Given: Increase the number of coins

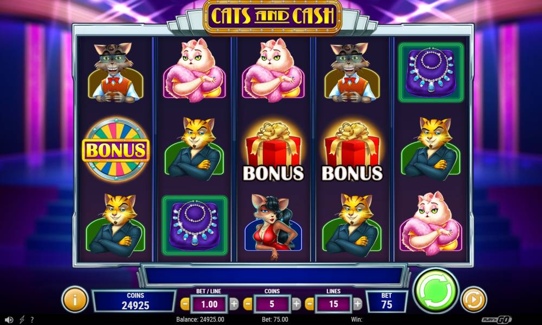Looking at the screenshot, I should (296, 304).
